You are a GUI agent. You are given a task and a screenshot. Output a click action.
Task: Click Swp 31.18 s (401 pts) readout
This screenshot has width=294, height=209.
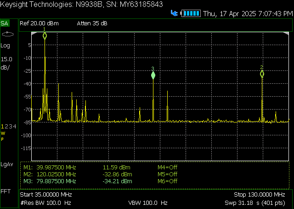(x=255, y=203)
